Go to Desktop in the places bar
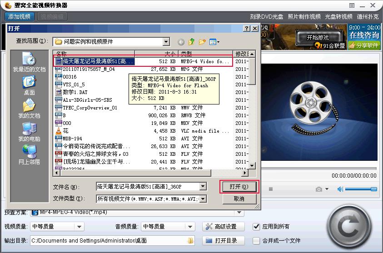This screenshot has width=383, height=253. (29, 84)
